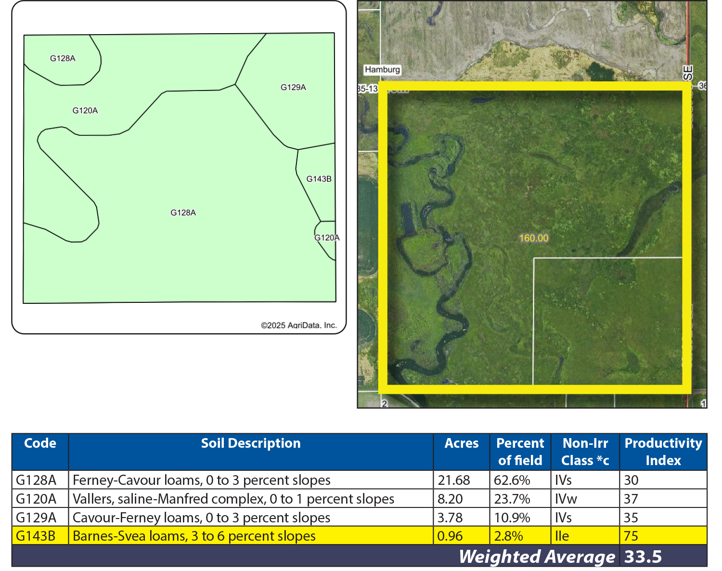The width and height of the screenshot is (722, 571).
Task: Click the Percent of field column header
Action: coord(520,452)
